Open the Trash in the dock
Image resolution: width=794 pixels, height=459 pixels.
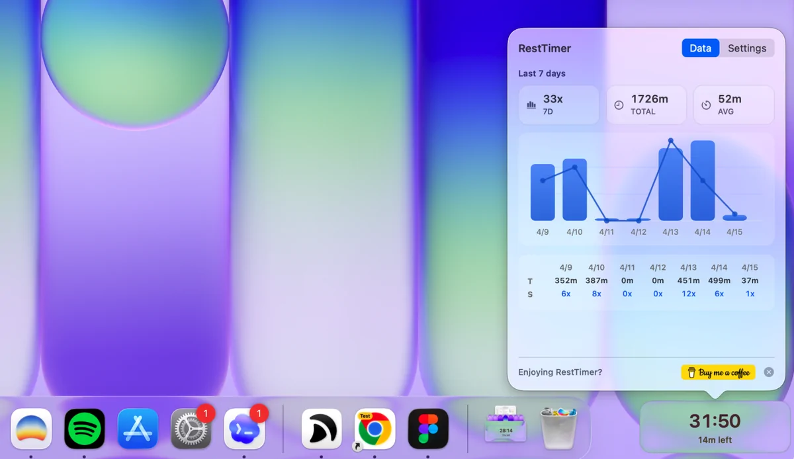coord(559,427)
